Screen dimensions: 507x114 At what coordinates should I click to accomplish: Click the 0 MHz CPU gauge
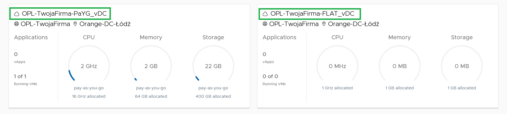[x=337, y=66]
